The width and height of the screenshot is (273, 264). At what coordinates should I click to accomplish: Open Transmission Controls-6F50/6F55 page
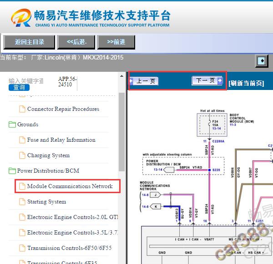click(70, 248)
